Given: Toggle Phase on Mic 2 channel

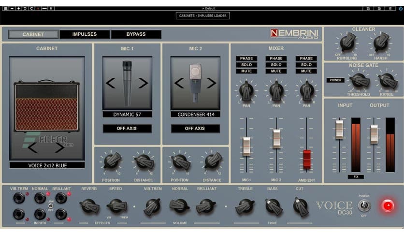Looking at the screenshot, I should click(x=276, y=58).
